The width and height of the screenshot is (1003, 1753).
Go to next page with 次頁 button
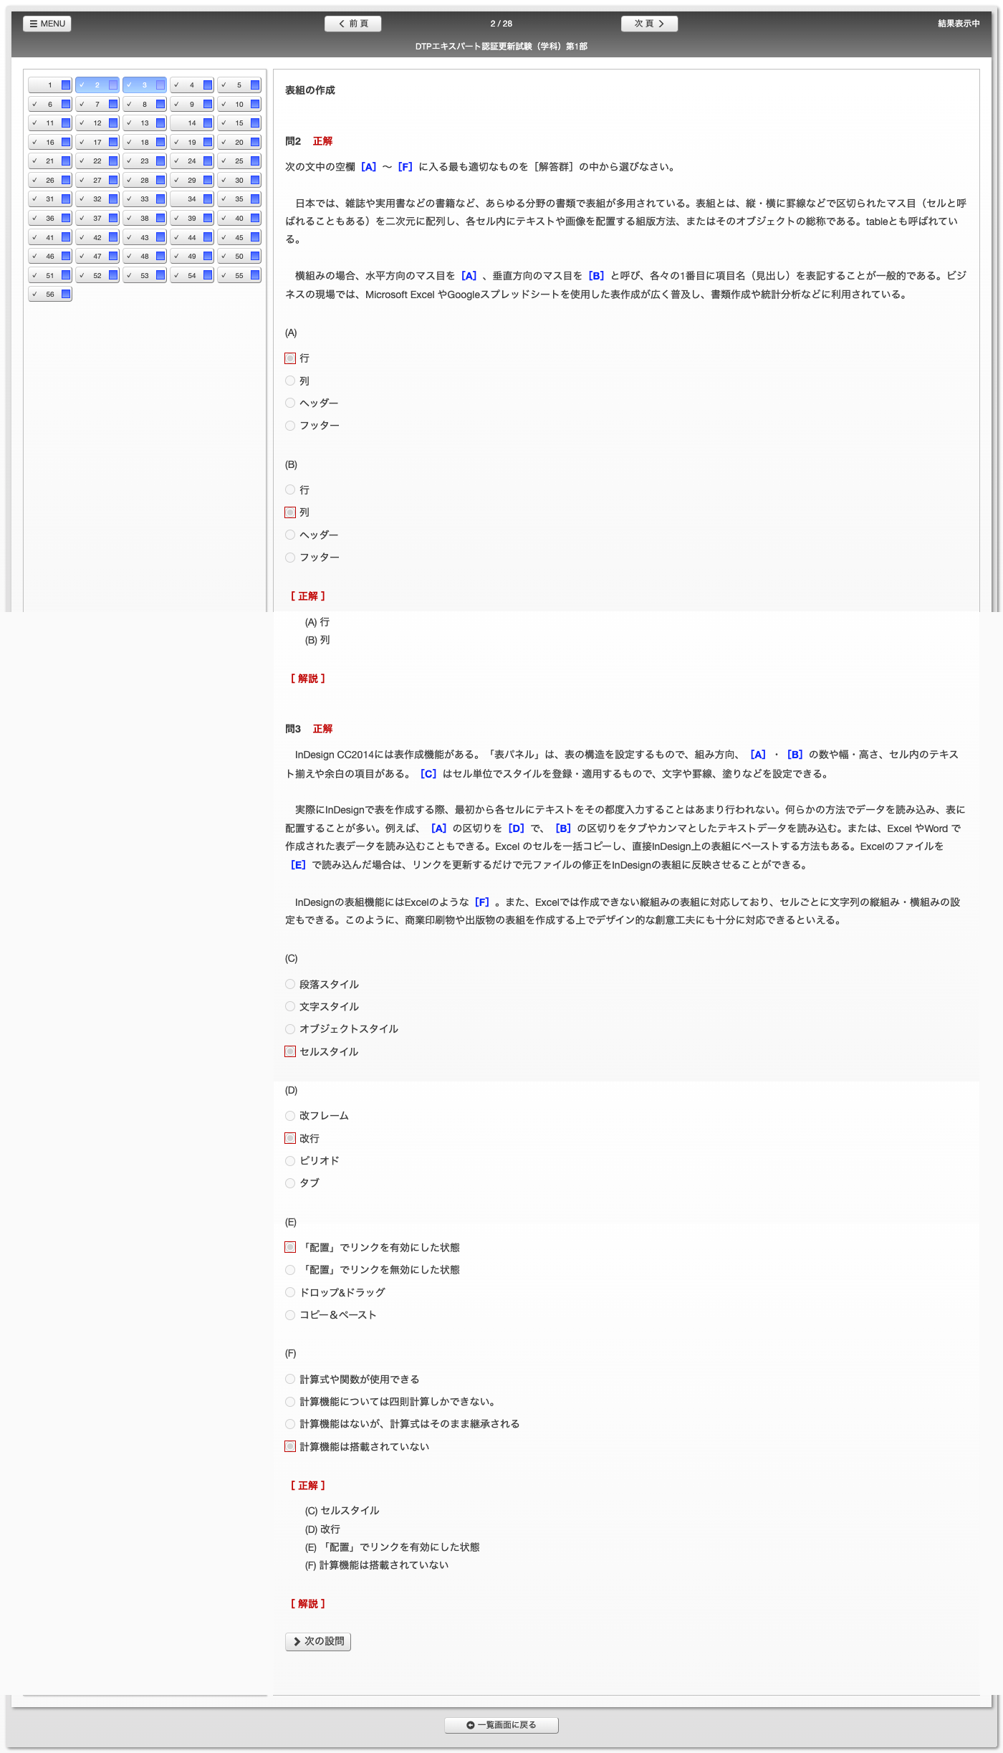pos(649,24)
